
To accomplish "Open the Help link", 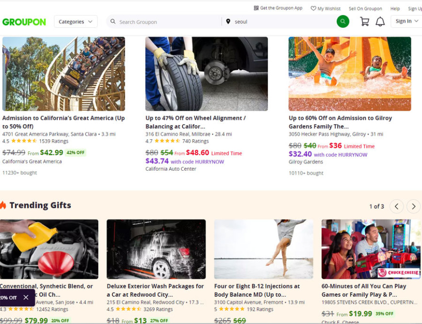I will [395, 9].
